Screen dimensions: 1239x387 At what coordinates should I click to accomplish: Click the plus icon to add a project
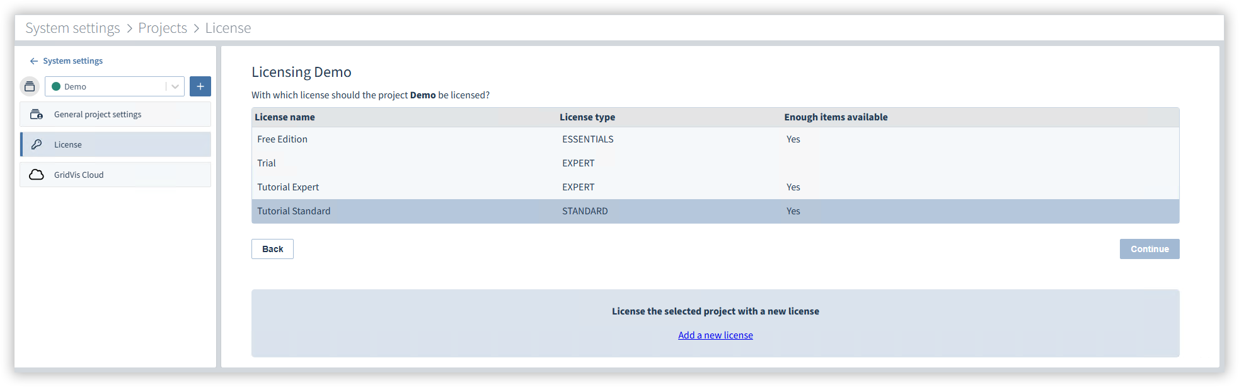[x=200, y=86]
